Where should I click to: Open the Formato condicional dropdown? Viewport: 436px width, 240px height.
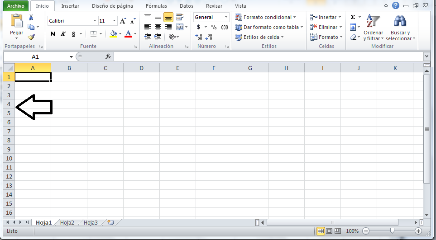click(x=264, y=17)
